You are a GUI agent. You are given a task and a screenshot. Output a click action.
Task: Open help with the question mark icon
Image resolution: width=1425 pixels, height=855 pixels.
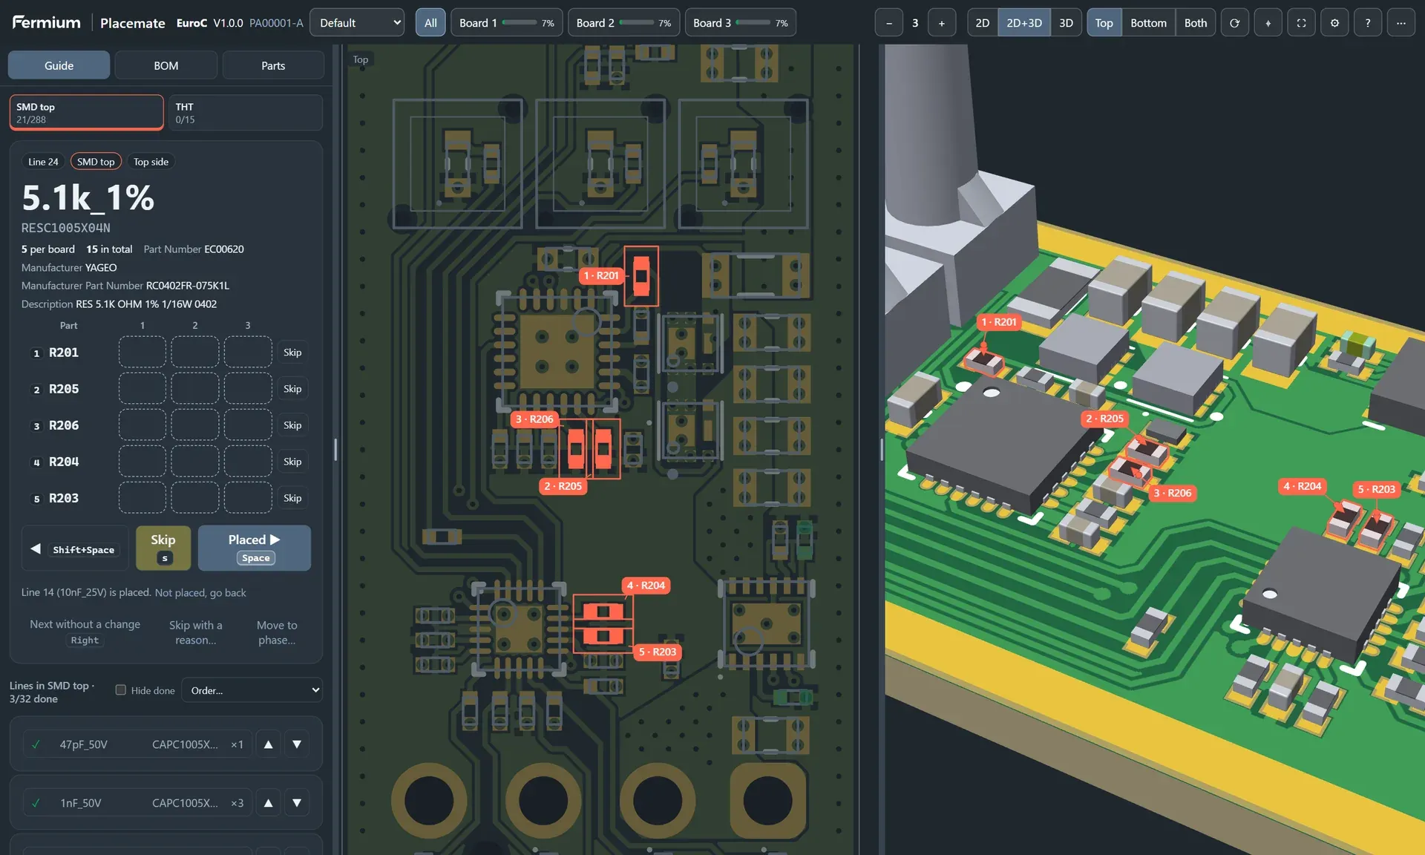pyautogui.click(x=1368, y=23)
